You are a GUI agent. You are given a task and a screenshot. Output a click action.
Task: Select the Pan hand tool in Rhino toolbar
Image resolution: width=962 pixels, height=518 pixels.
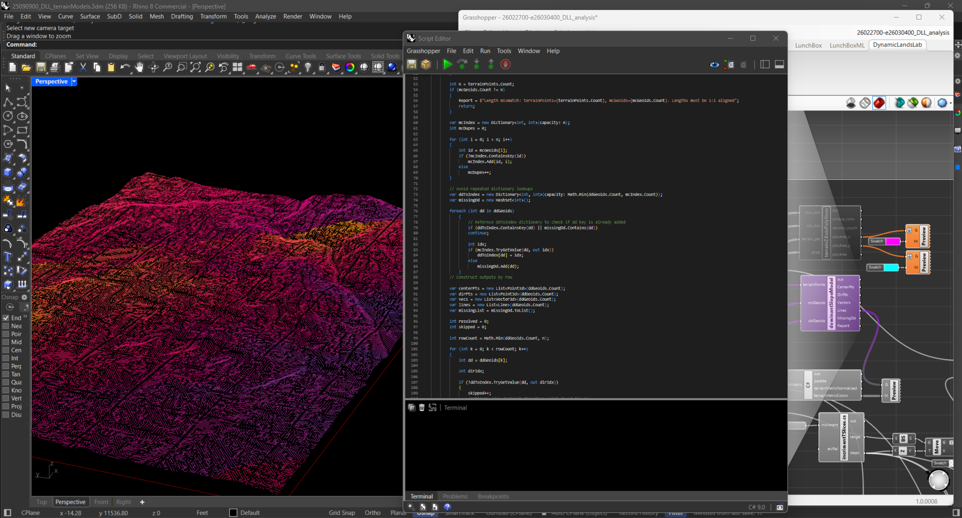tap(139, 67)
